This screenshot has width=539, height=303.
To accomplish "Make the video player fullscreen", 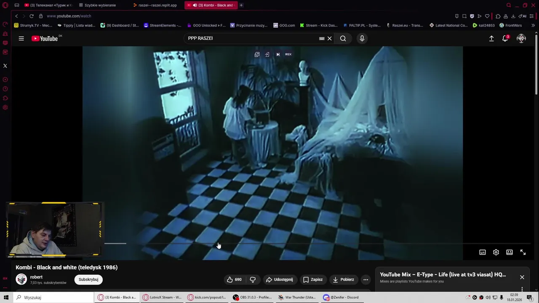I will (523, 252).
